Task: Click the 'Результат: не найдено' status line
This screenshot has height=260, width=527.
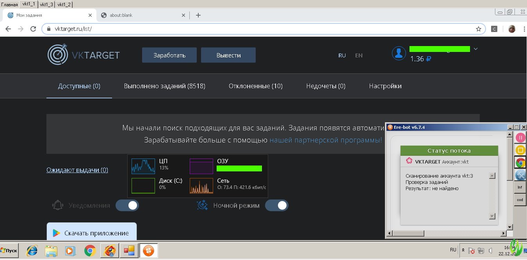Action: (432, 189)
